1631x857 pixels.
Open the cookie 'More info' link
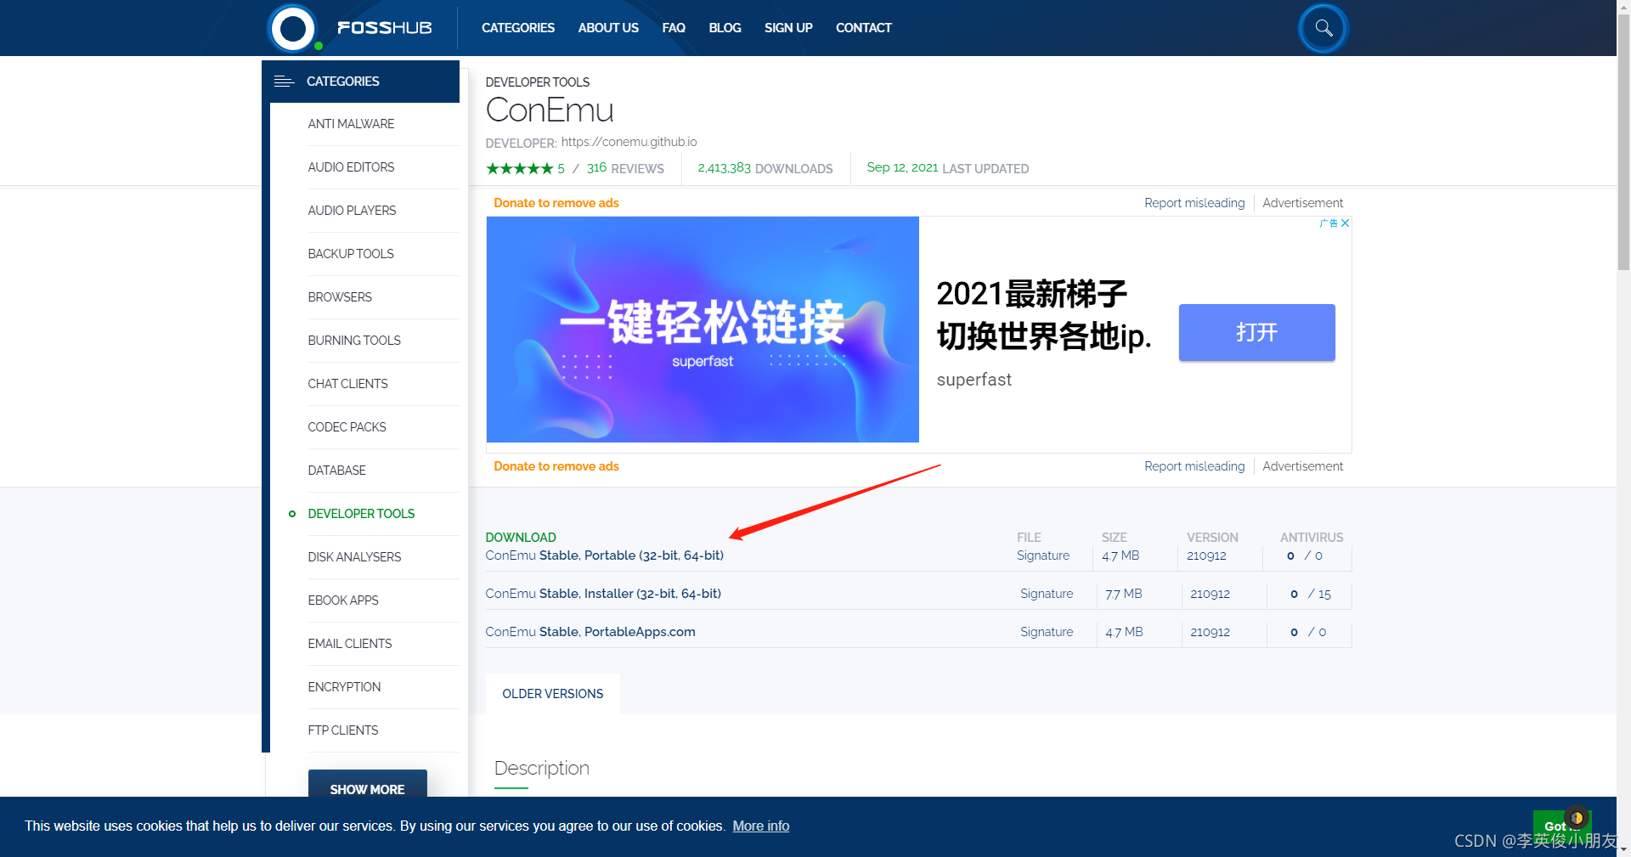(x=761, y=826)
